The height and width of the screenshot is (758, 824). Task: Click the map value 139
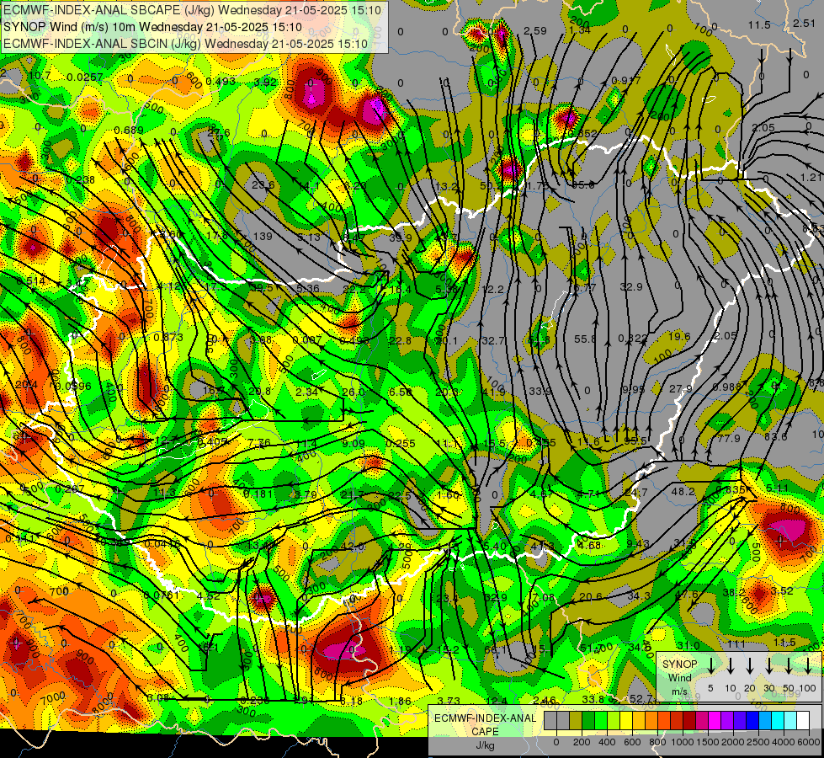[263, 236]
